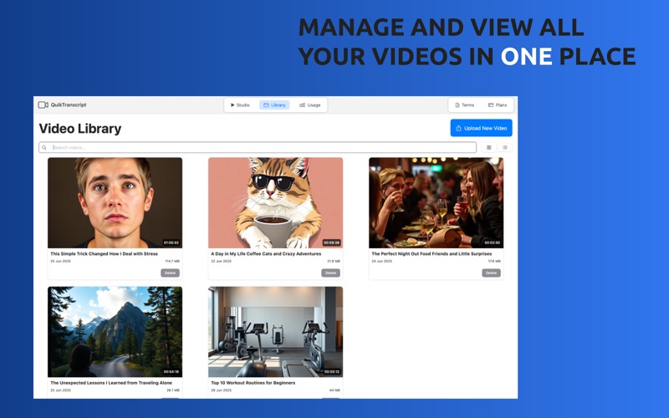Open the Usage tab
Viewport: 669px width, 418px height.
click(x=309, y=105)
